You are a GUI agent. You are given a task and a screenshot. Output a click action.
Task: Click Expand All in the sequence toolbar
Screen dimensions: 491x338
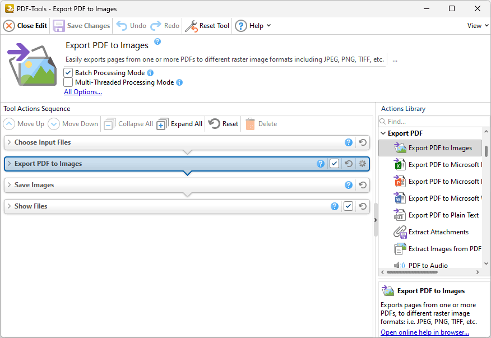point(180,124)
